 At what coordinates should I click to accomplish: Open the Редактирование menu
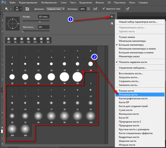28,3
